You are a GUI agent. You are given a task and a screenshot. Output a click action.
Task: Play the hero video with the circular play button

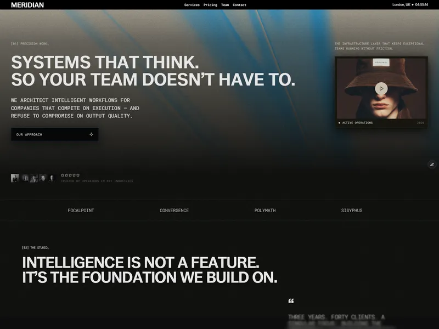point(381,88)
